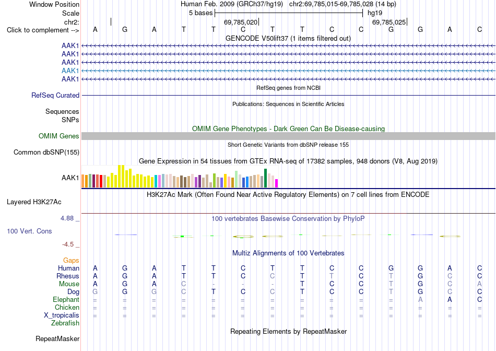Click the Scale track label
This screenshot has width=496, height=351.
pos(70,13)
